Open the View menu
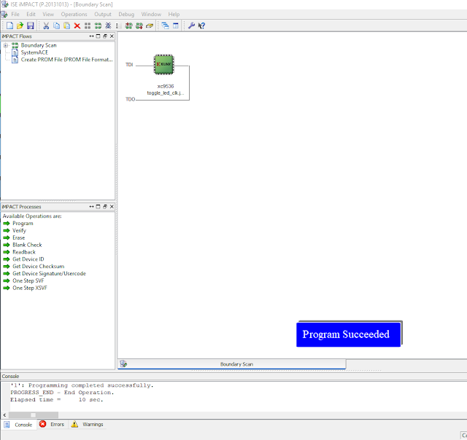Screen dimensions: 467x440 click(48, 14)
